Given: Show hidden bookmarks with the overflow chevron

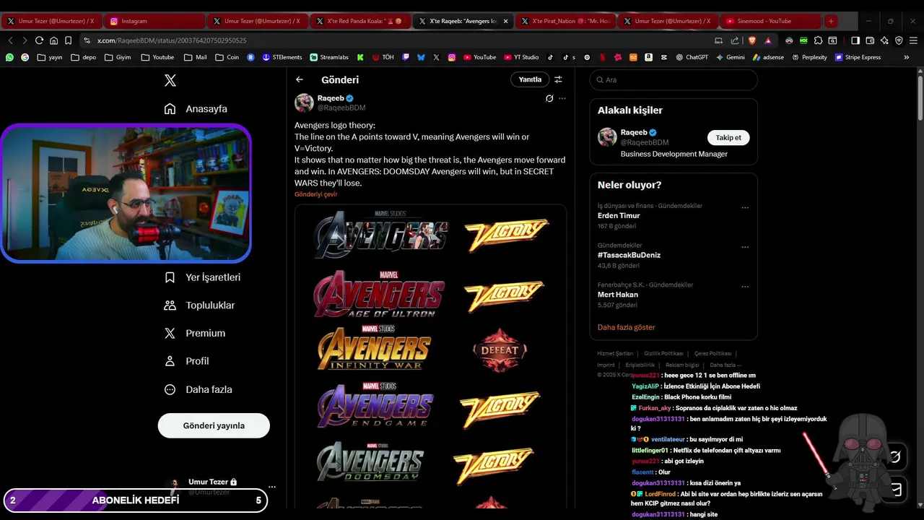Looking at the screenshot, I should (907, 57).
